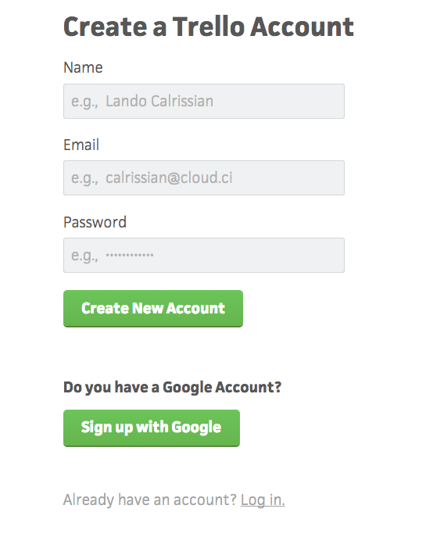This screenshot has height=548, width=426.
Task: Choose Sign up with Google
Action: [152, 428]
